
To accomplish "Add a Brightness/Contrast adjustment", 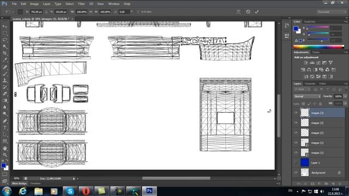I will click(306, 63).
